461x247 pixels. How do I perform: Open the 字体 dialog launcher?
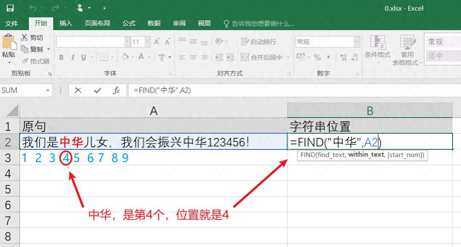(171, 74)
